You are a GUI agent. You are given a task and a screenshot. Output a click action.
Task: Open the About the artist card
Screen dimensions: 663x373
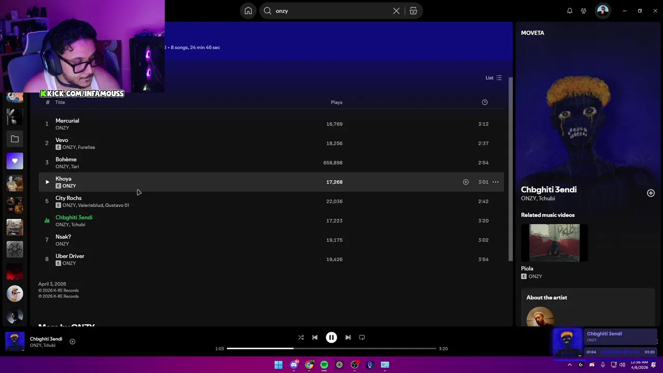pos(588,308)
